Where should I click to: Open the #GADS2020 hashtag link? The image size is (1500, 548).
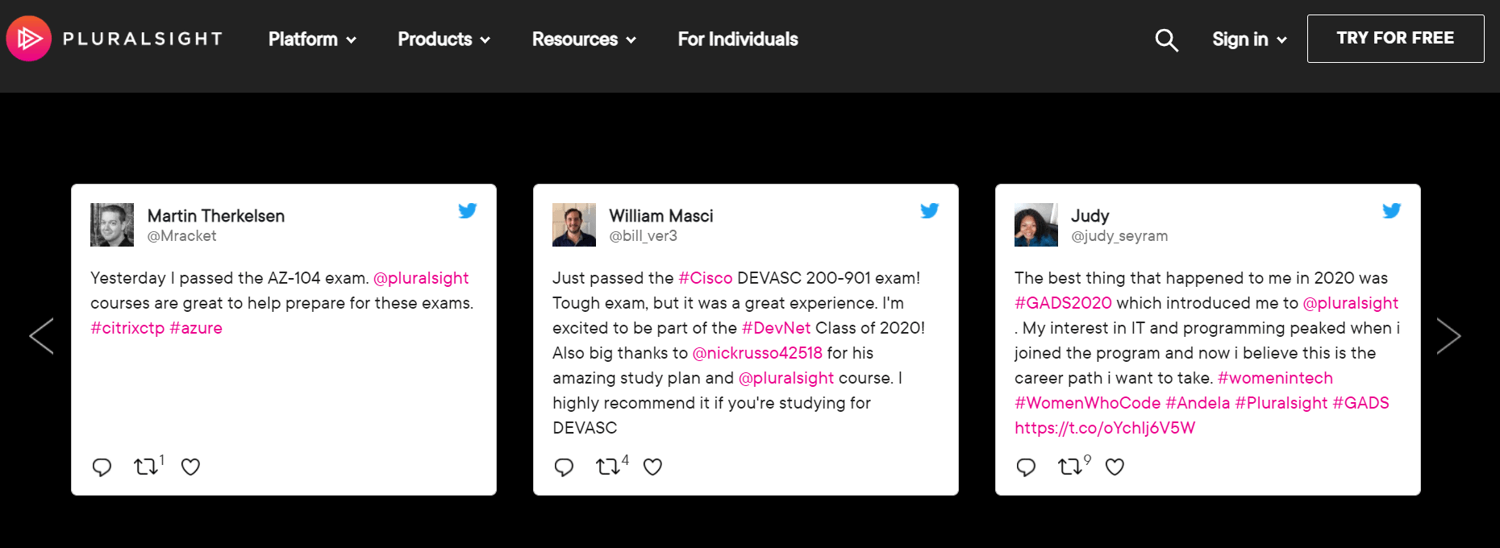point(1063,303)
